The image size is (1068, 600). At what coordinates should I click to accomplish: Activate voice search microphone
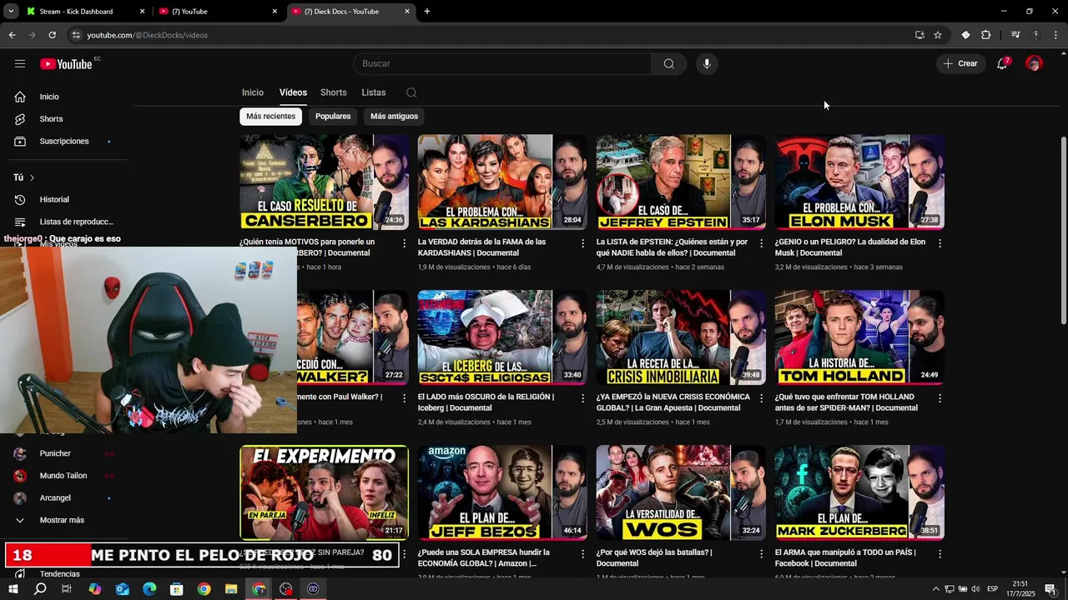pos(707,64)
